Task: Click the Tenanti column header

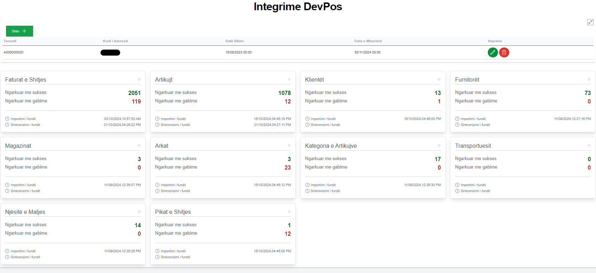Action: click(x=10, y=41)
